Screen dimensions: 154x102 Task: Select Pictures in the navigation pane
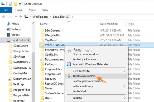coord(16,29)
